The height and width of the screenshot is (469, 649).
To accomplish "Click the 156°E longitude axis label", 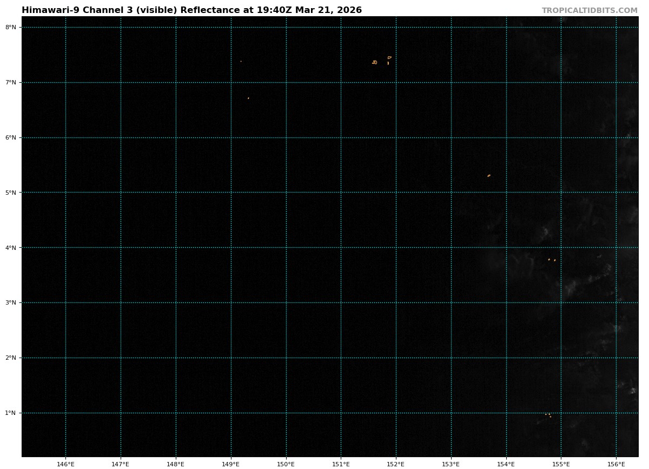I will click(616, 463).
